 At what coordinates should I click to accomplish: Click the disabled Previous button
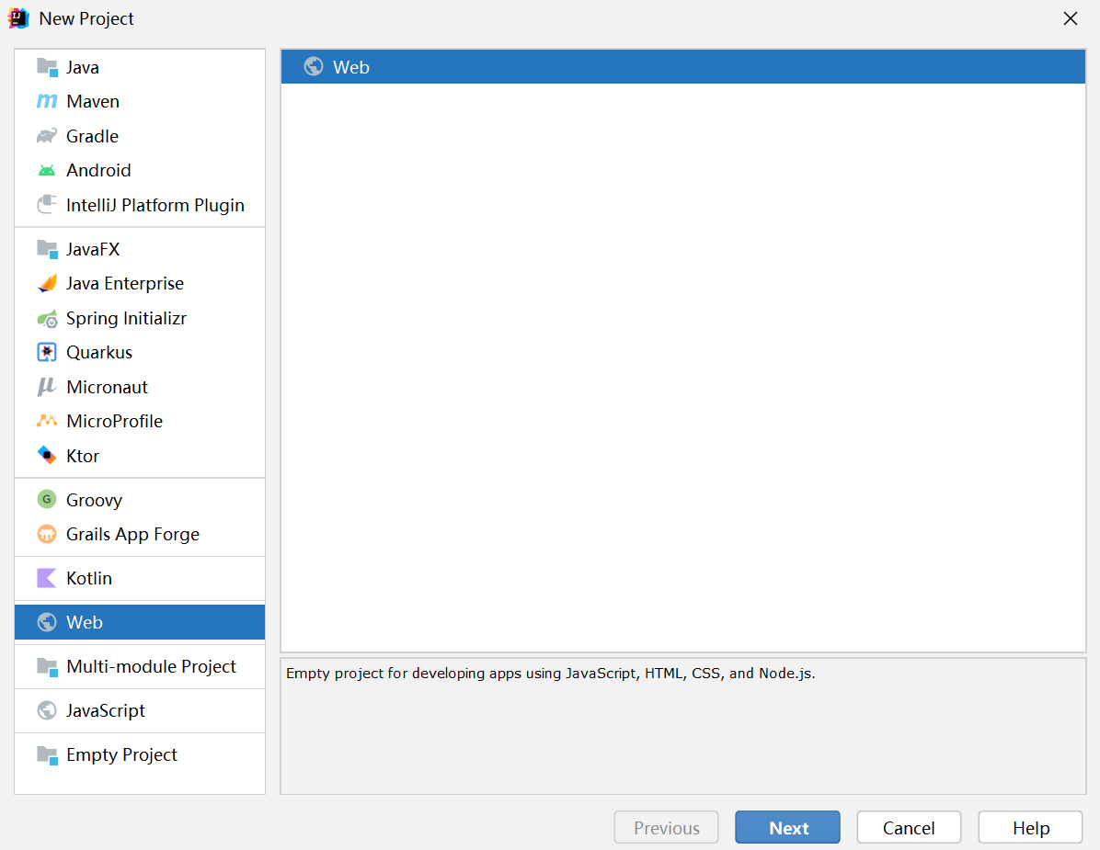coord(667,828)
